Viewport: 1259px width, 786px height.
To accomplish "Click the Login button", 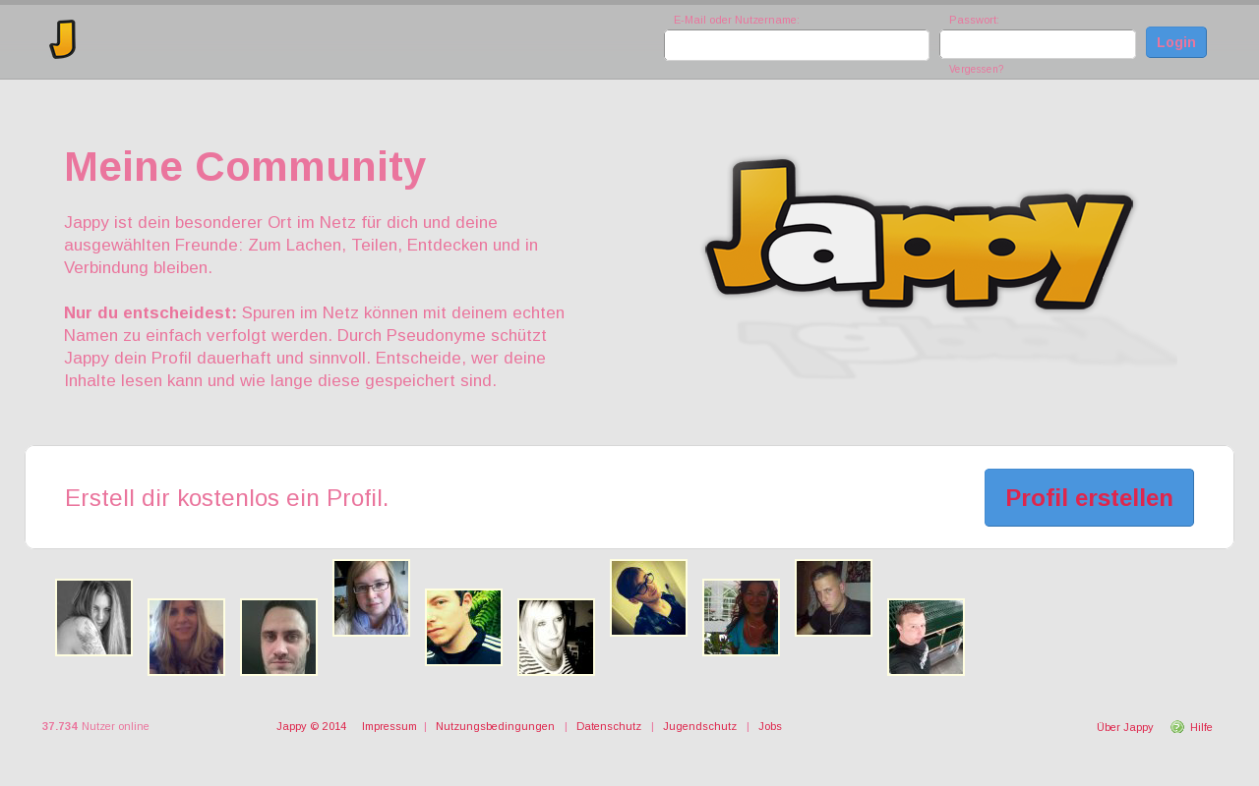I will pos(1176,42).
